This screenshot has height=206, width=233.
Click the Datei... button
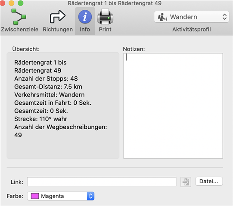pyautogui.click(x=209, y=181)
